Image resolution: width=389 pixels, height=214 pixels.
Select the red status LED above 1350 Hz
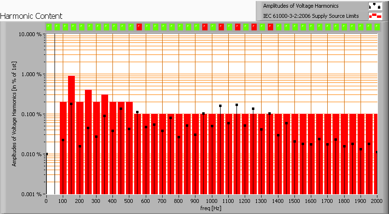[x=270, y=27]
